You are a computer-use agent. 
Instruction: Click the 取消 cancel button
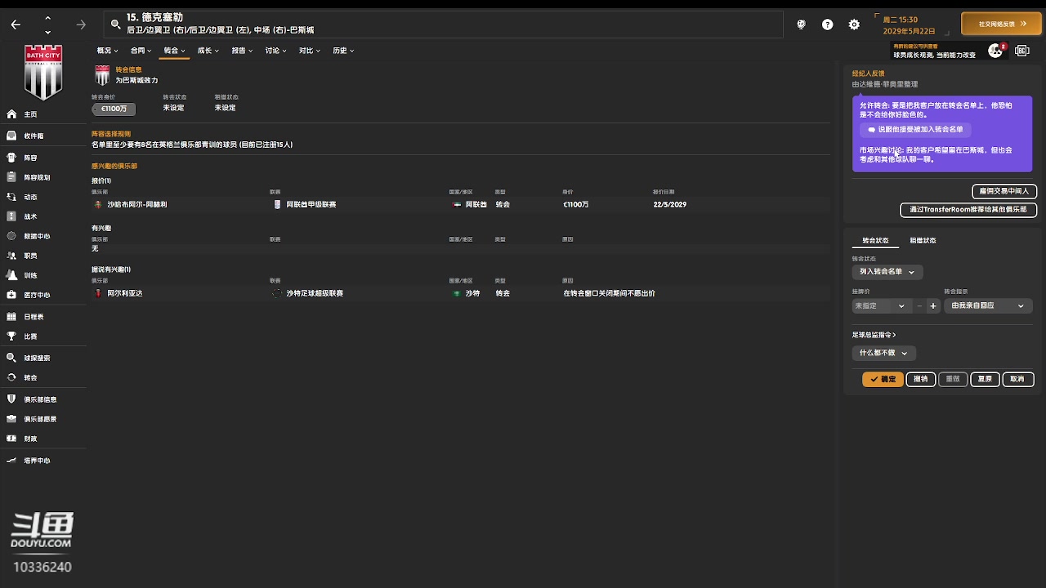tap(1017, 379)
